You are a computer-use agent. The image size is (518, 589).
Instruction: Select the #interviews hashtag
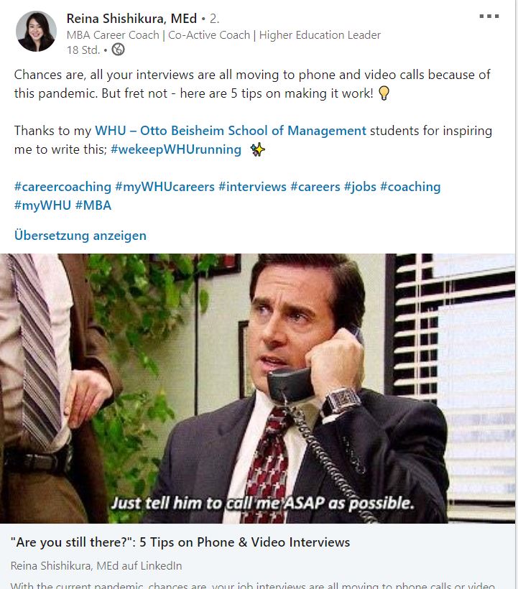click(x=252, y=187)
